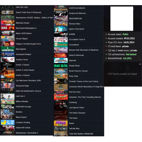Click the Along the Edge title
This screenshot has width=142, height=142.
pos(22,86)
